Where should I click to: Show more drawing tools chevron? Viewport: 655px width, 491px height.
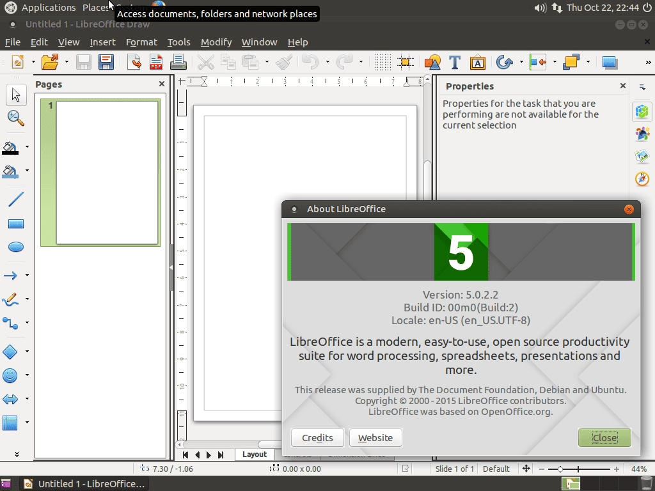coord(17,454)
